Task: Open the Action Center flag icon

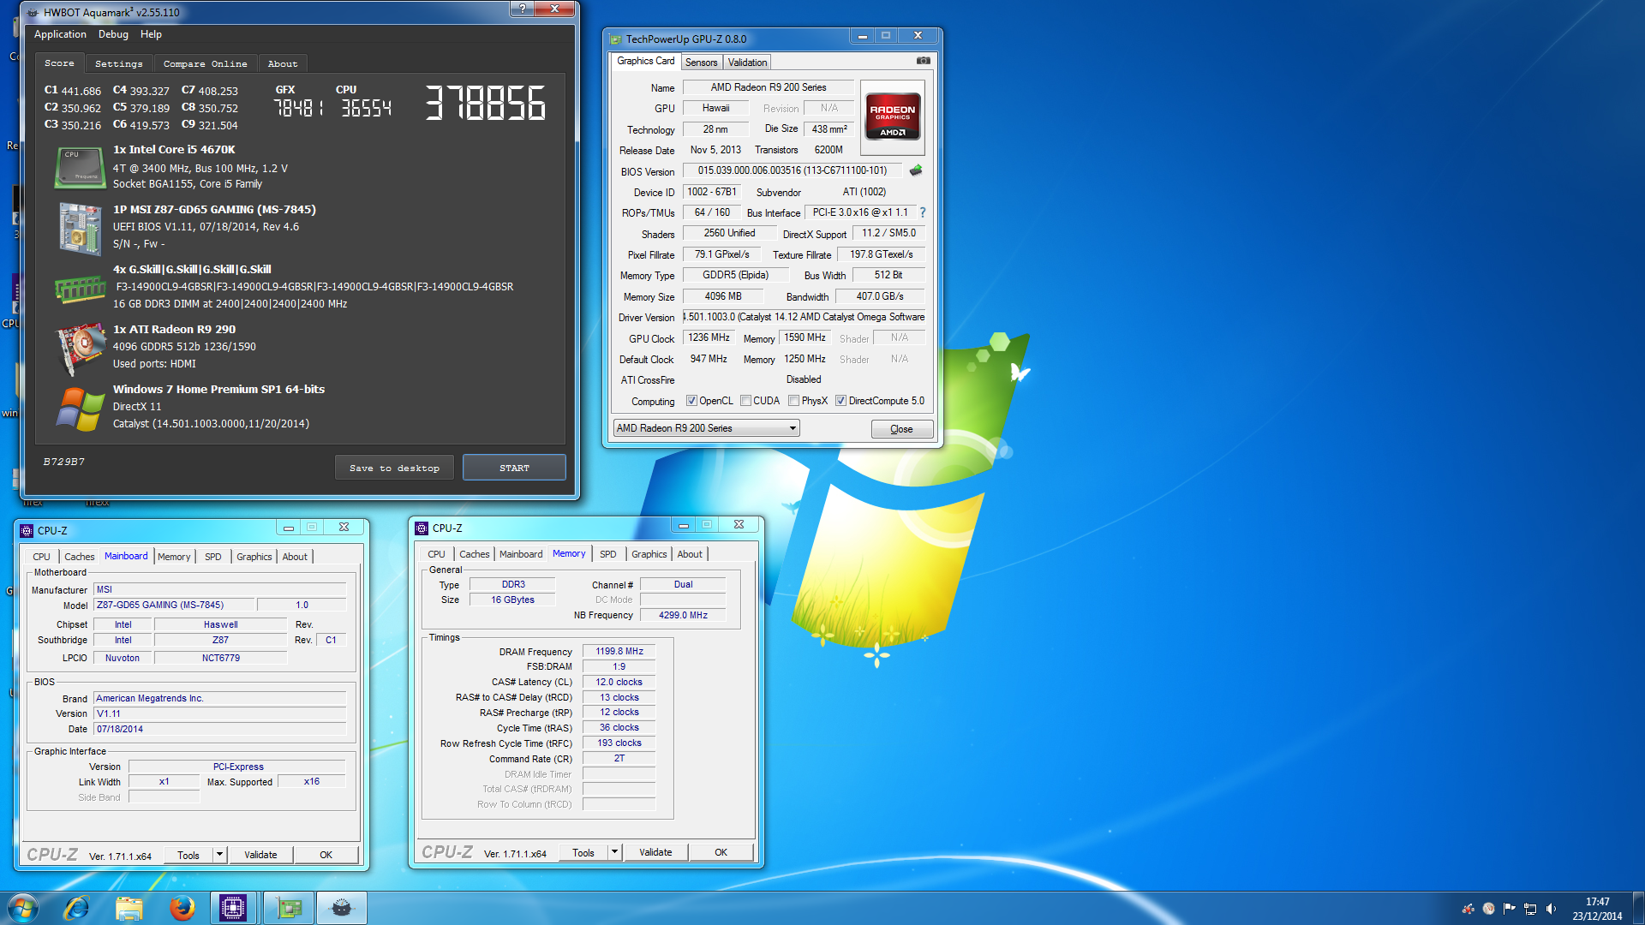Action: coord(1509,909)
